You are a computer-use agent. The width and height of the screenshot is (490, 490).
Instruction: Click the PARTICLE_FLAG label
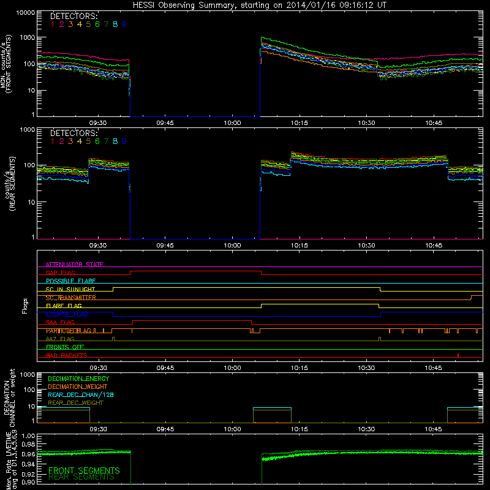pyautogui.click(x=69, y=331)
